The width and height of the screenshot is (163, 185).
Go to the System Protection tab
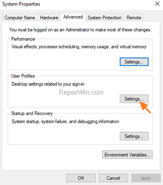[105, 18]
